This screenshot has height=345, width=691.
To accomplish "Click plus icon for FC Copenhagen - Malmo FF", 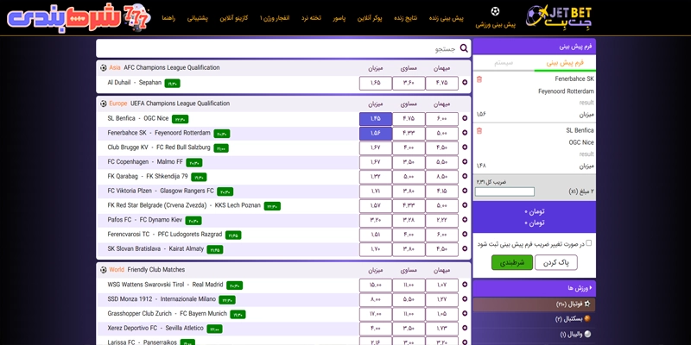I will (x=465, y=162).
